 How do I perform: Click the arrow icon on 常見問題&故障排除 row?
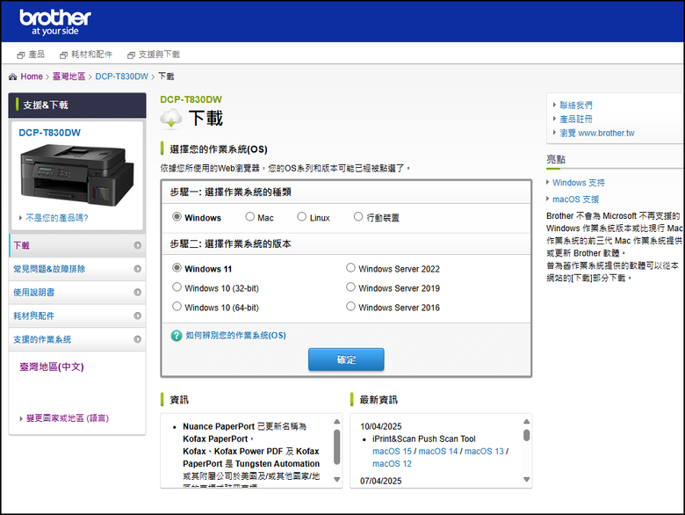pyautogui.click(x=138, y=269)
